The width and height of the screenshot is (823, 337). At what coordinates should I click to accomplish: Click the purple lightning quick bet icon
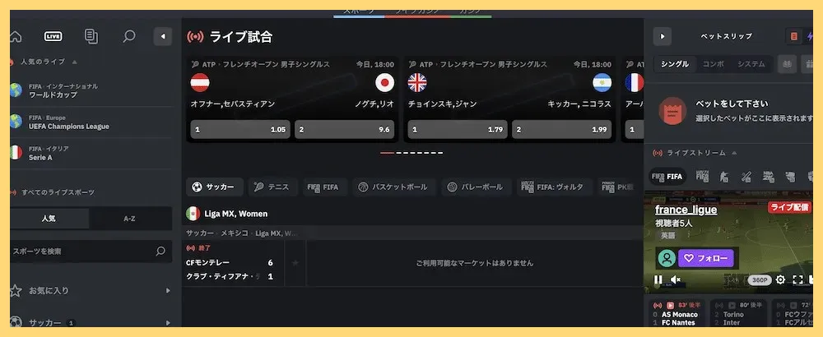808,36
